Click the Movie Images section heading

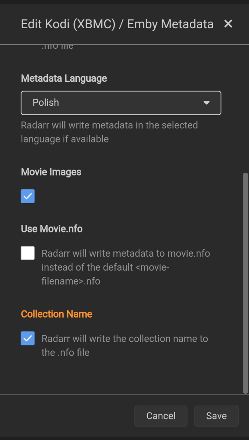tap(51, 172)
